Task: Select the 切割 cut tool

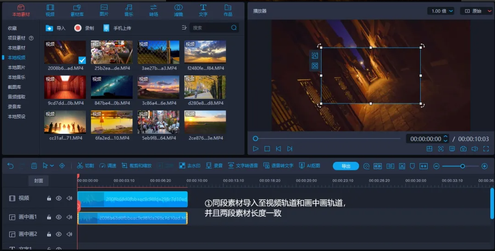Action: click(85, 166)
